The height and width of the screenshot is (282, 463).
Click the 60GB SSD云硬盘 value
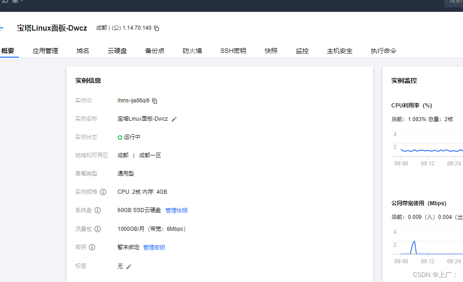click(139, 210)
